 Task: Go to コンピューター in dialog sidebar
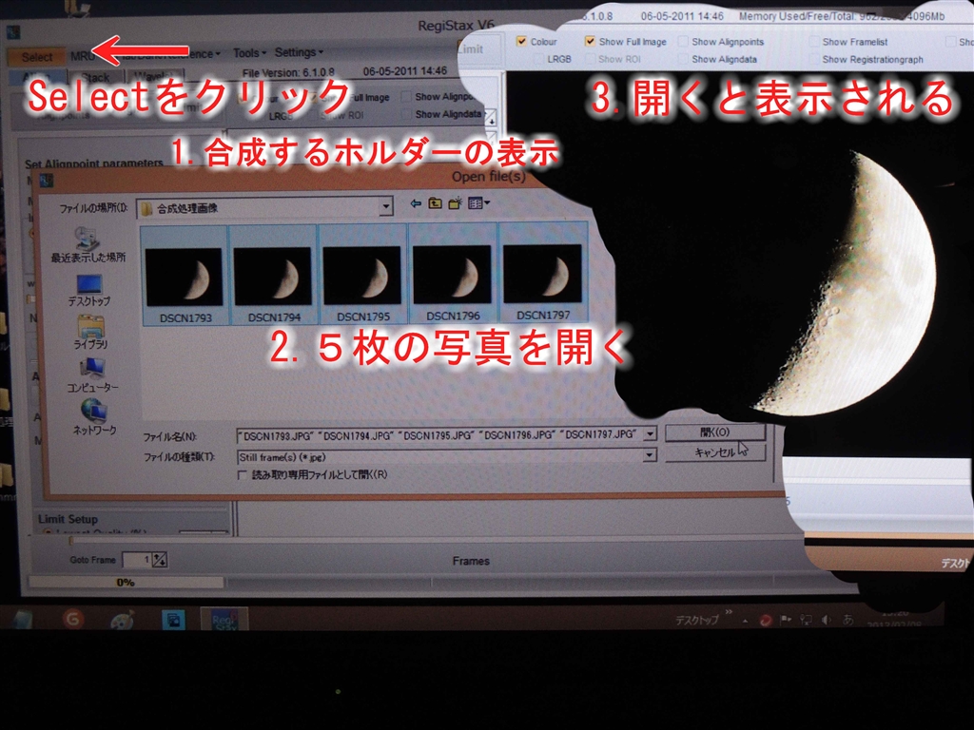tap(92, 375)
